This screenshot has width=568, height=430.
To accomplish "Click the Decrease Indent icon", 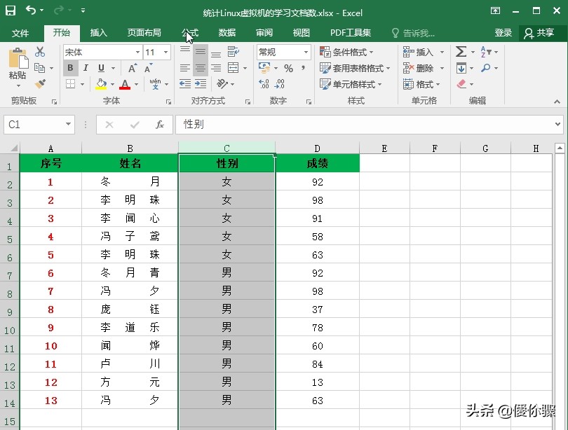I will pyautogui.click(x=184, y=84).
